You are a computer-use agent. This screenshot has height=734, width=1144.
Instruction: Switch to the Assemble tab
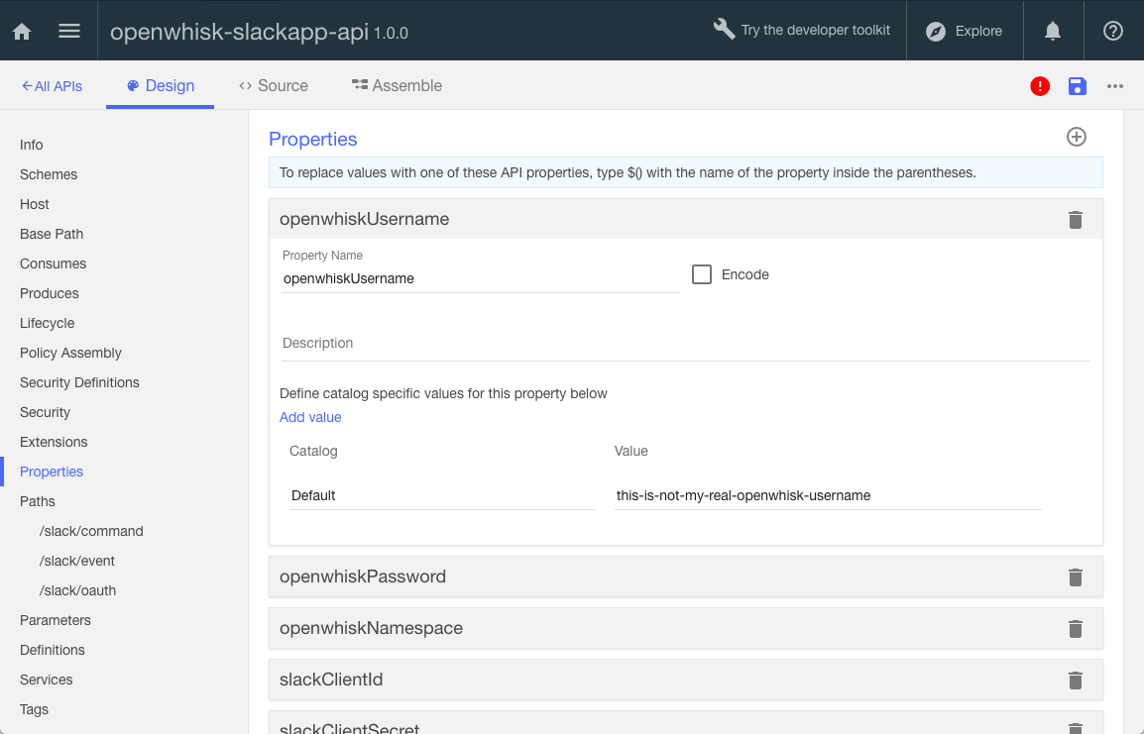397,86
